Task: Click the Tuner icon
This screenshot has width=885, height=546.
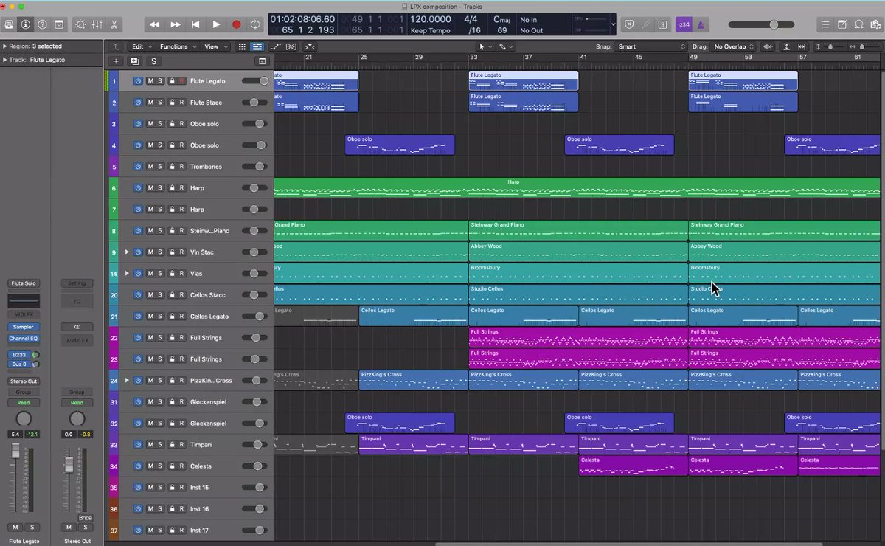Action: 646,24
